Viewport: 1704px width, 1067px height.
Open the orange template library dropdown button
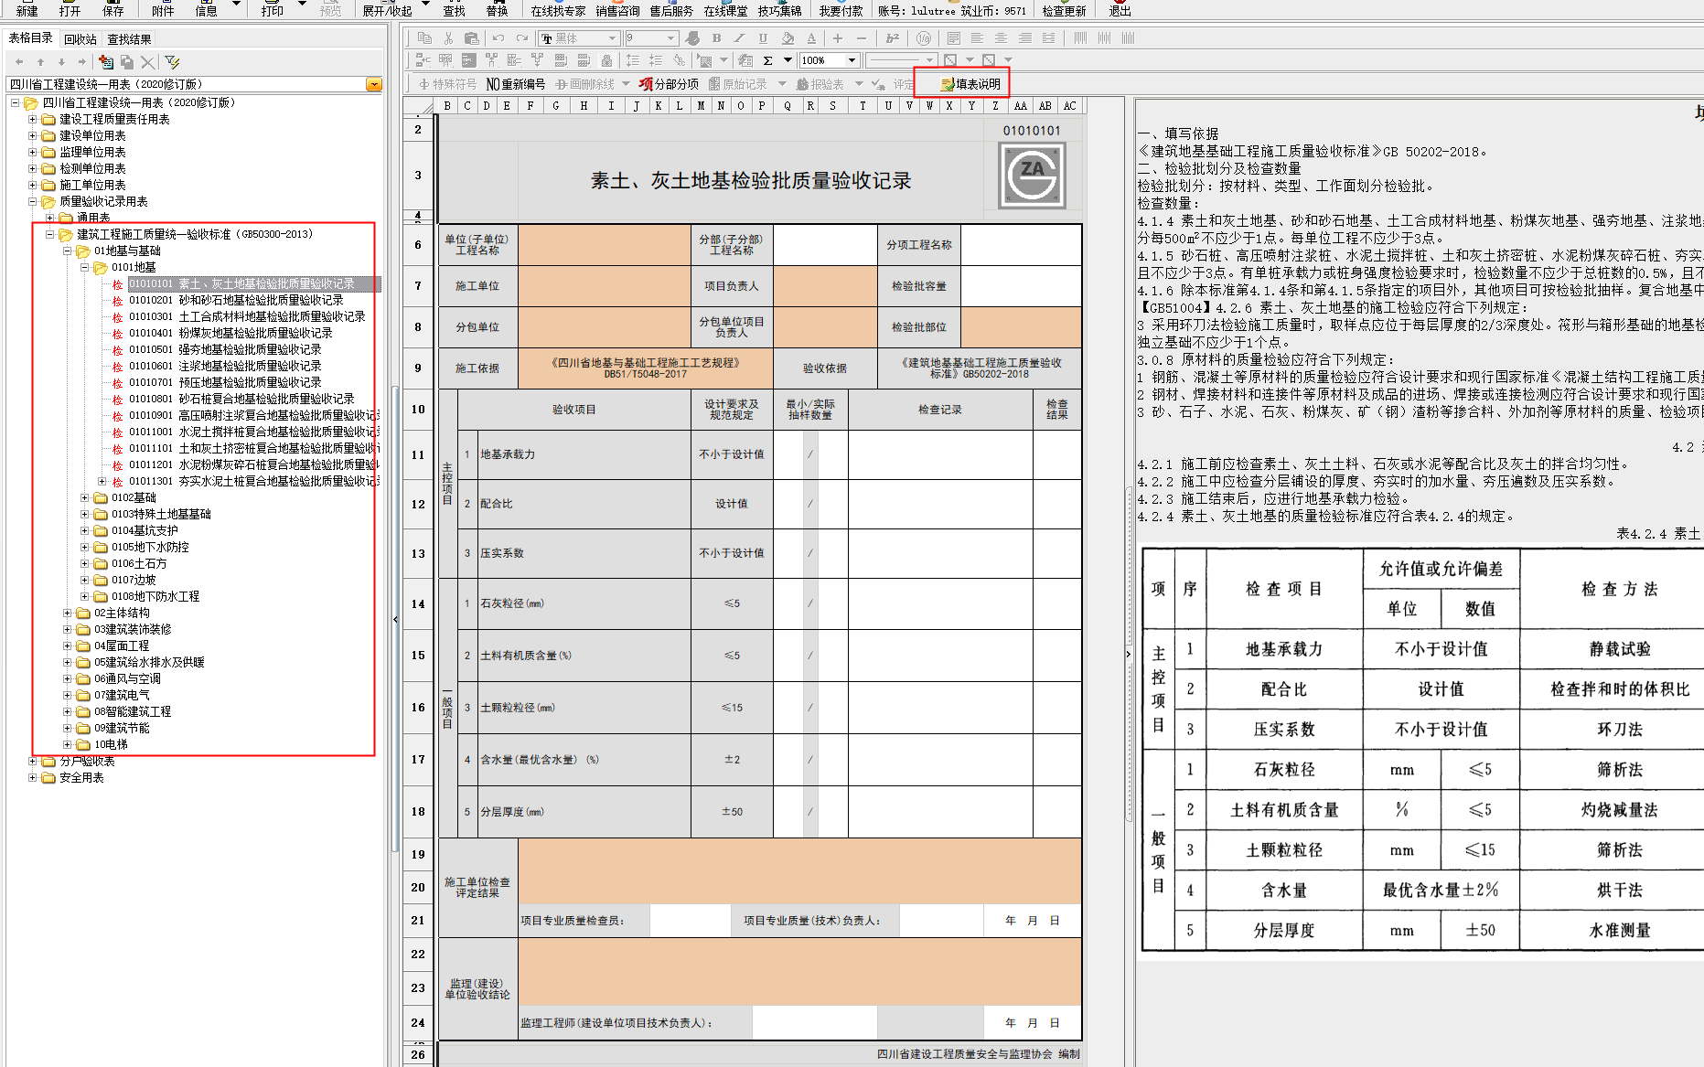pyautogui.click(x=373, y=84)
